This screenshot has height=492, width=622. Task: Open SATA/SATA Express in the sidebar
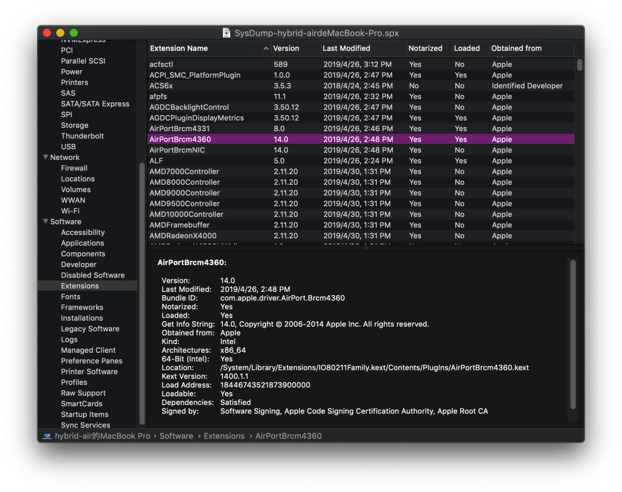pyautogui.click(x=95, y=104)
